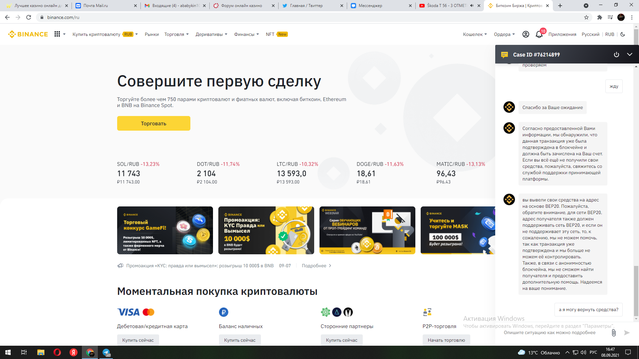Open a new browser tab
639x359 pixels.
click(560, 6)
